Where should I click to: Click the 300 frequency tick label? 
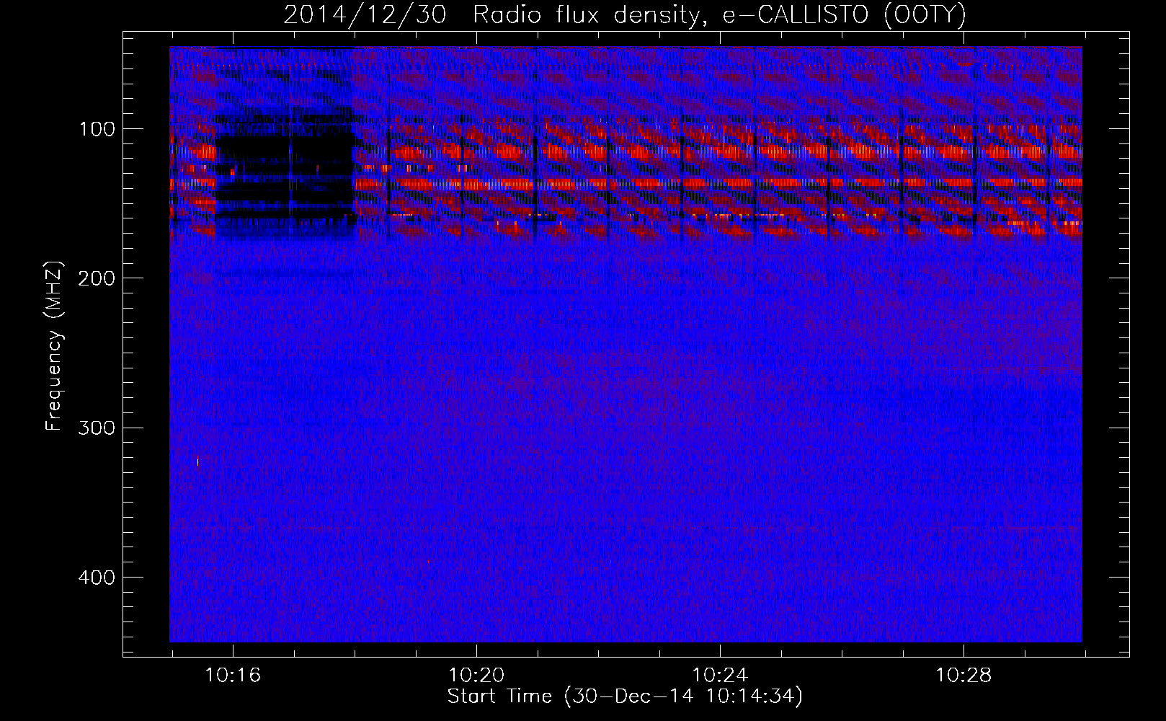[x=97, y=428]
